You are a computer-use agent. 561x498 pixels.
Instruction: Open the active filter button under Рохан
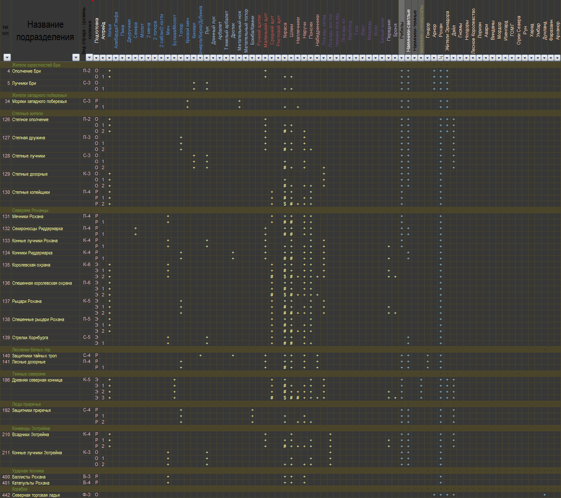click(440, 58)
